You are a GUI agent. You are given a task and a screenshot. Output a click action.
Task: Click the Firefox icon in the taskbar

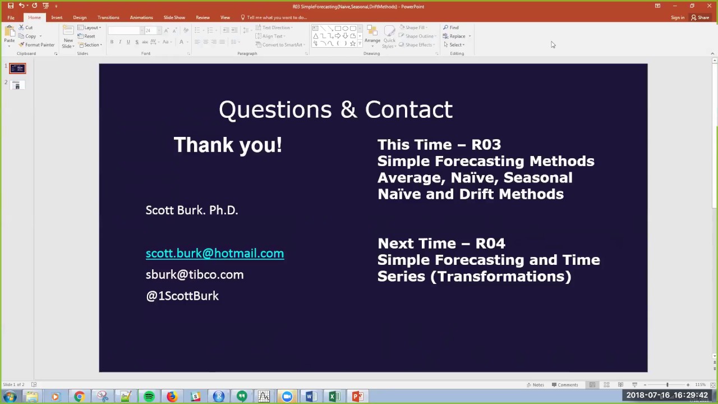click(172, 397)
